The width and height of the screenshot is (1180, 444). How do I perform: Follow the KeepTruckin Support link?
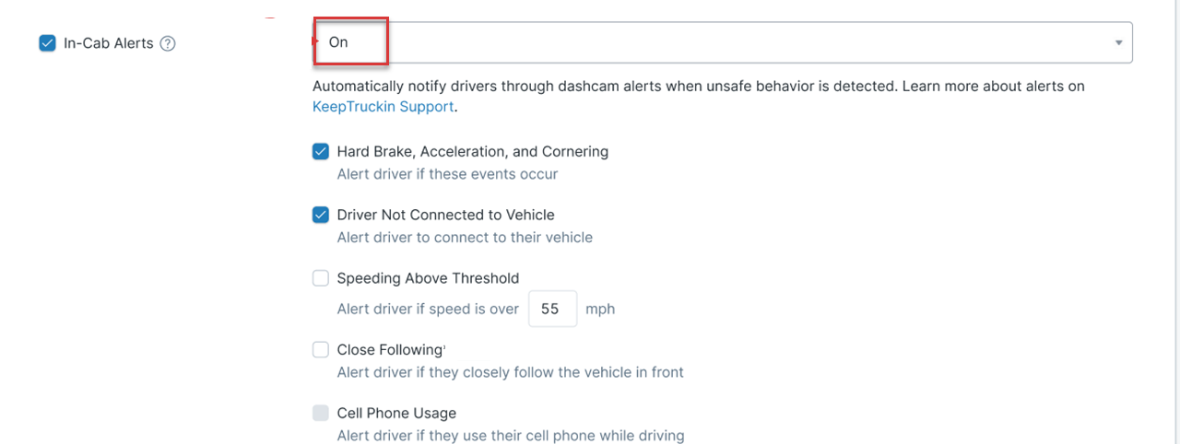[x=383, y=106]
